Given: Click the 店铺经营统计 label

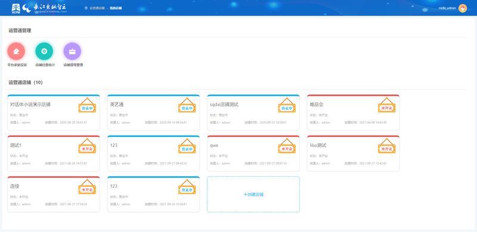Looking at the screenshot, I should [45, 65].
